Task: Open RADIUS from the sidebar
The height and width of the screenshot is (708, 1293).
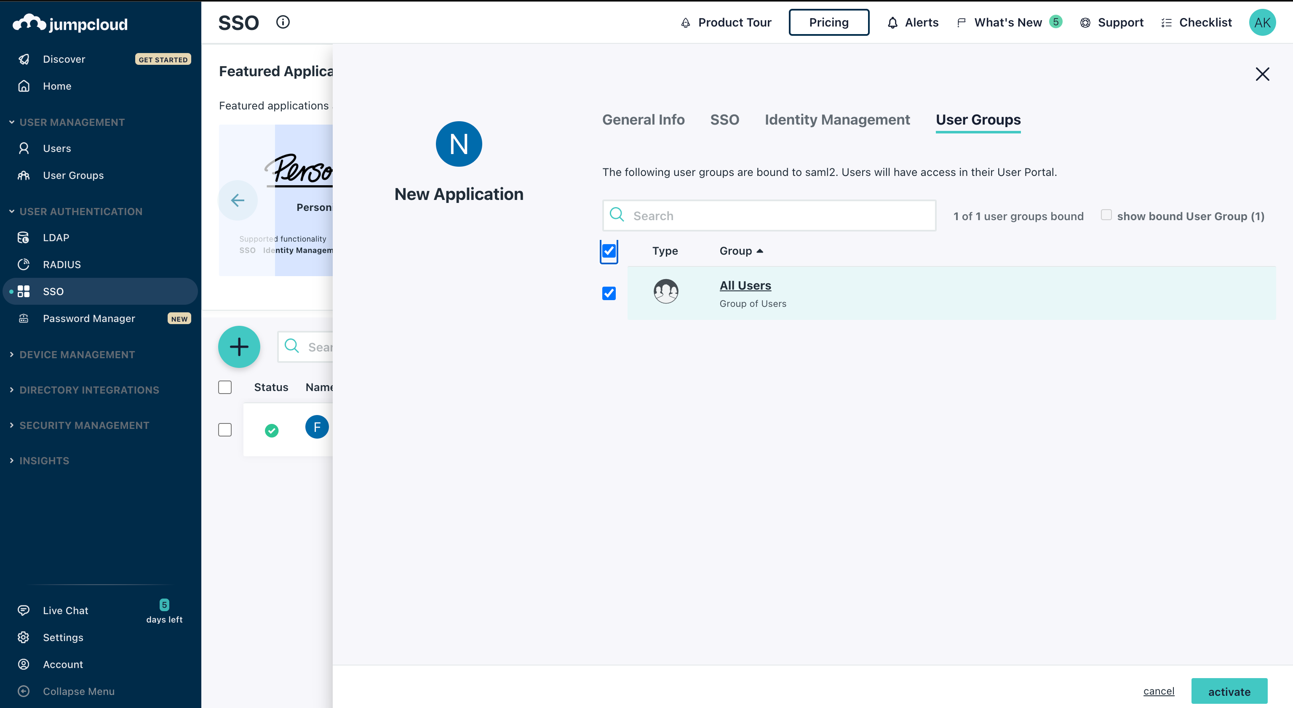Action: (x=61, y=264)
